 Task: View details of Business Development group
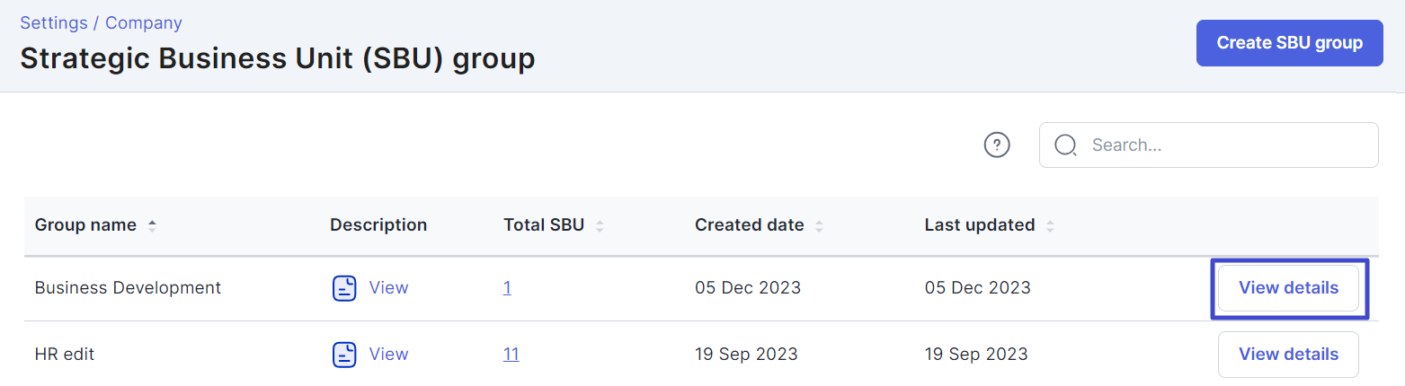1288,288
